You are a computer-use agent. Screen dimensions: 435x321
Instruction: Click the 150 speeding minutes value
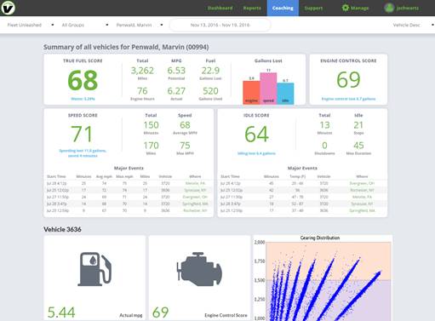pyautogui.click(x=151, y=125)
